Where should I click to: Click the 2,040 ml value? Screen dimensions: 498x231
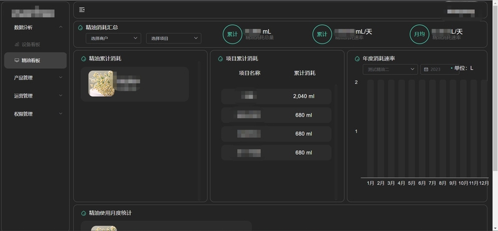(x=304, y=96)
